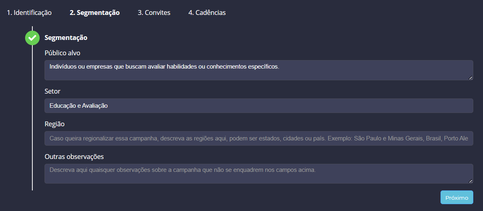Open the 3. Convites tab
The height and width of the screenshot is (211, 483).
(x=154, y=13)
